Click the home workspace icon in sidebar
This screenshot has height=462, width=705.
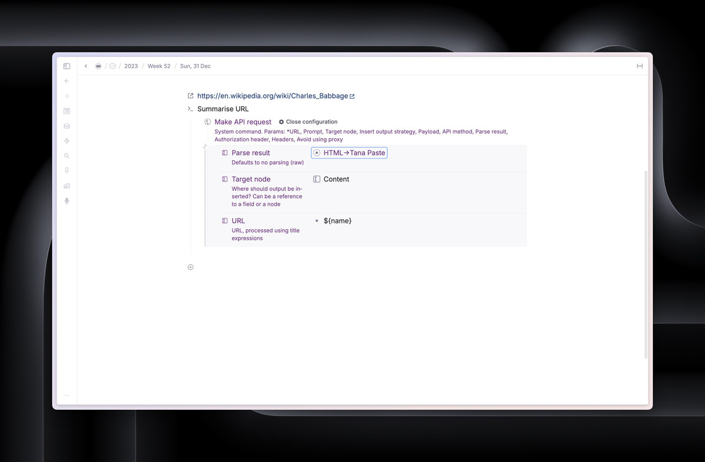(66, 186)
